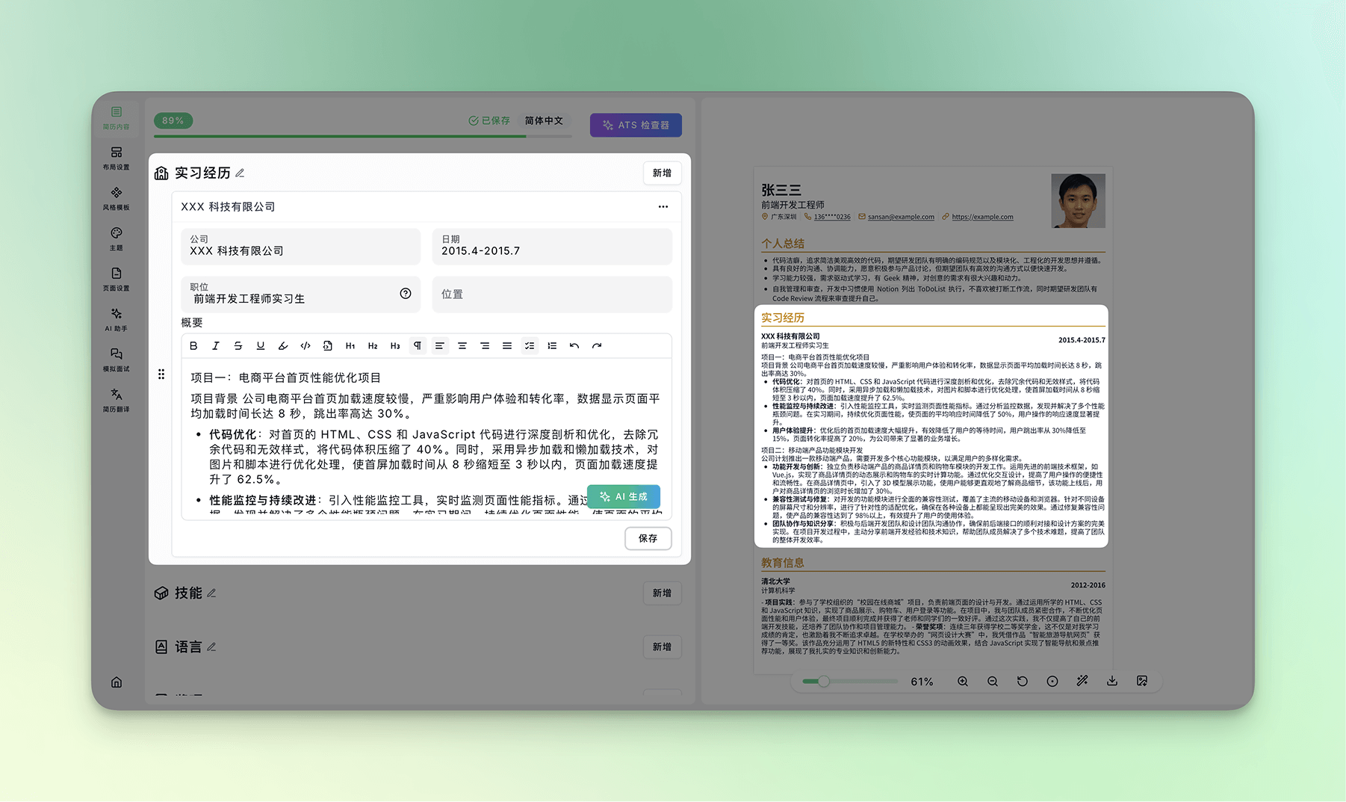
Task: Toggle left text alignment in the editor
Action: [x=440, y=346]
